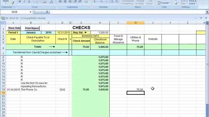Select column W header
The image size is (209, 117).
[136, 23]
